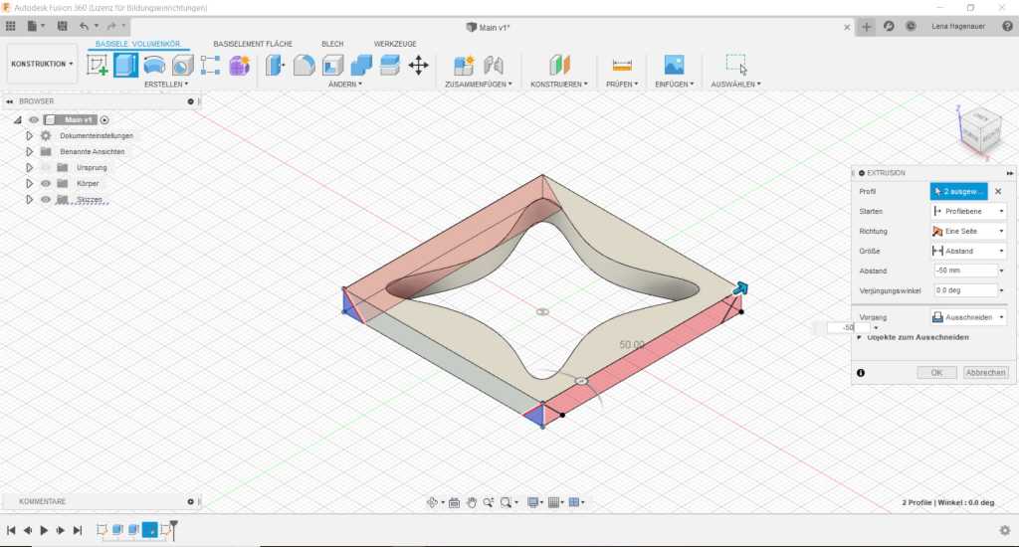1019x547 pixels.
Task: Click the Insert image icon
Action: coord(674,65)
